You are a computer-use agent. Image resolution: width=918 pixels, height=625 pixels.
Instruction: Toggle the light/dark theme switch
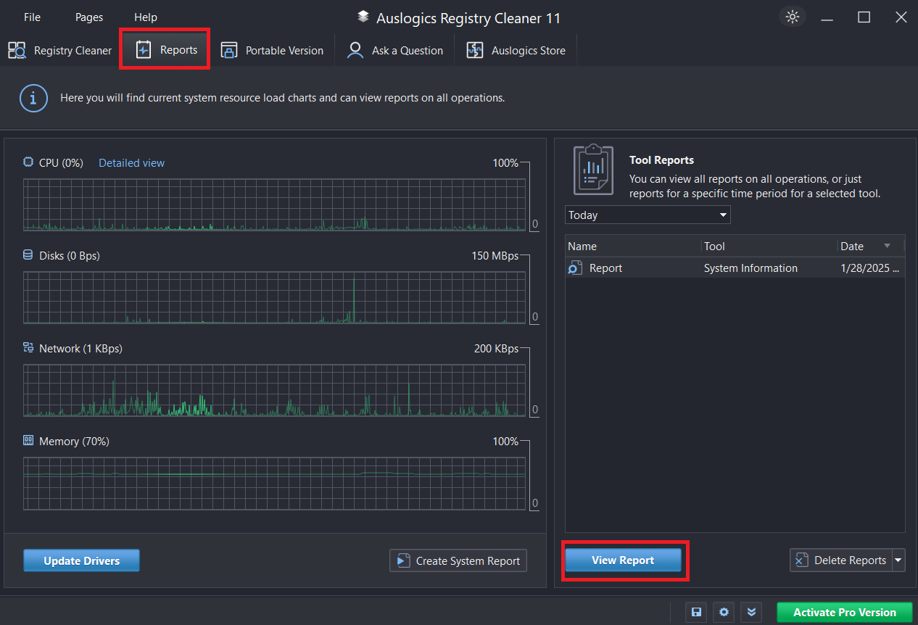(x=793, y=17)
